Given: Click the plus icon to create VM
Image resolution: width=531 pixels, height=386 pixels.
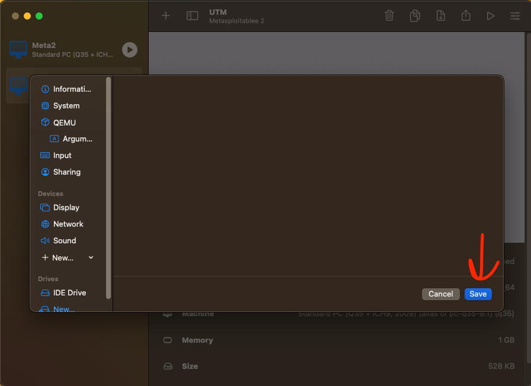Looking at the screenshot, I should coord(165,15).
